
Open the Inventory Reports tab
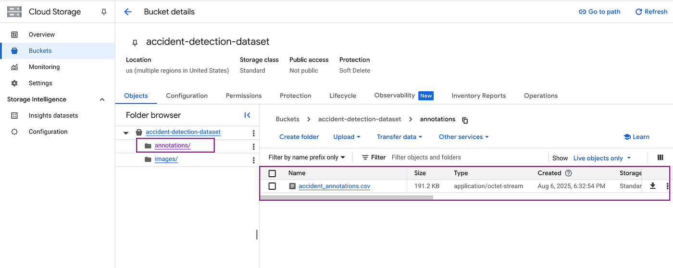click(479, 96)
